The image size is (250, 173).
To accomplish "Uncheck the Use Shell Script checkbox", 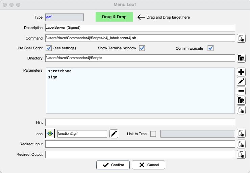I will coord(48,48).
